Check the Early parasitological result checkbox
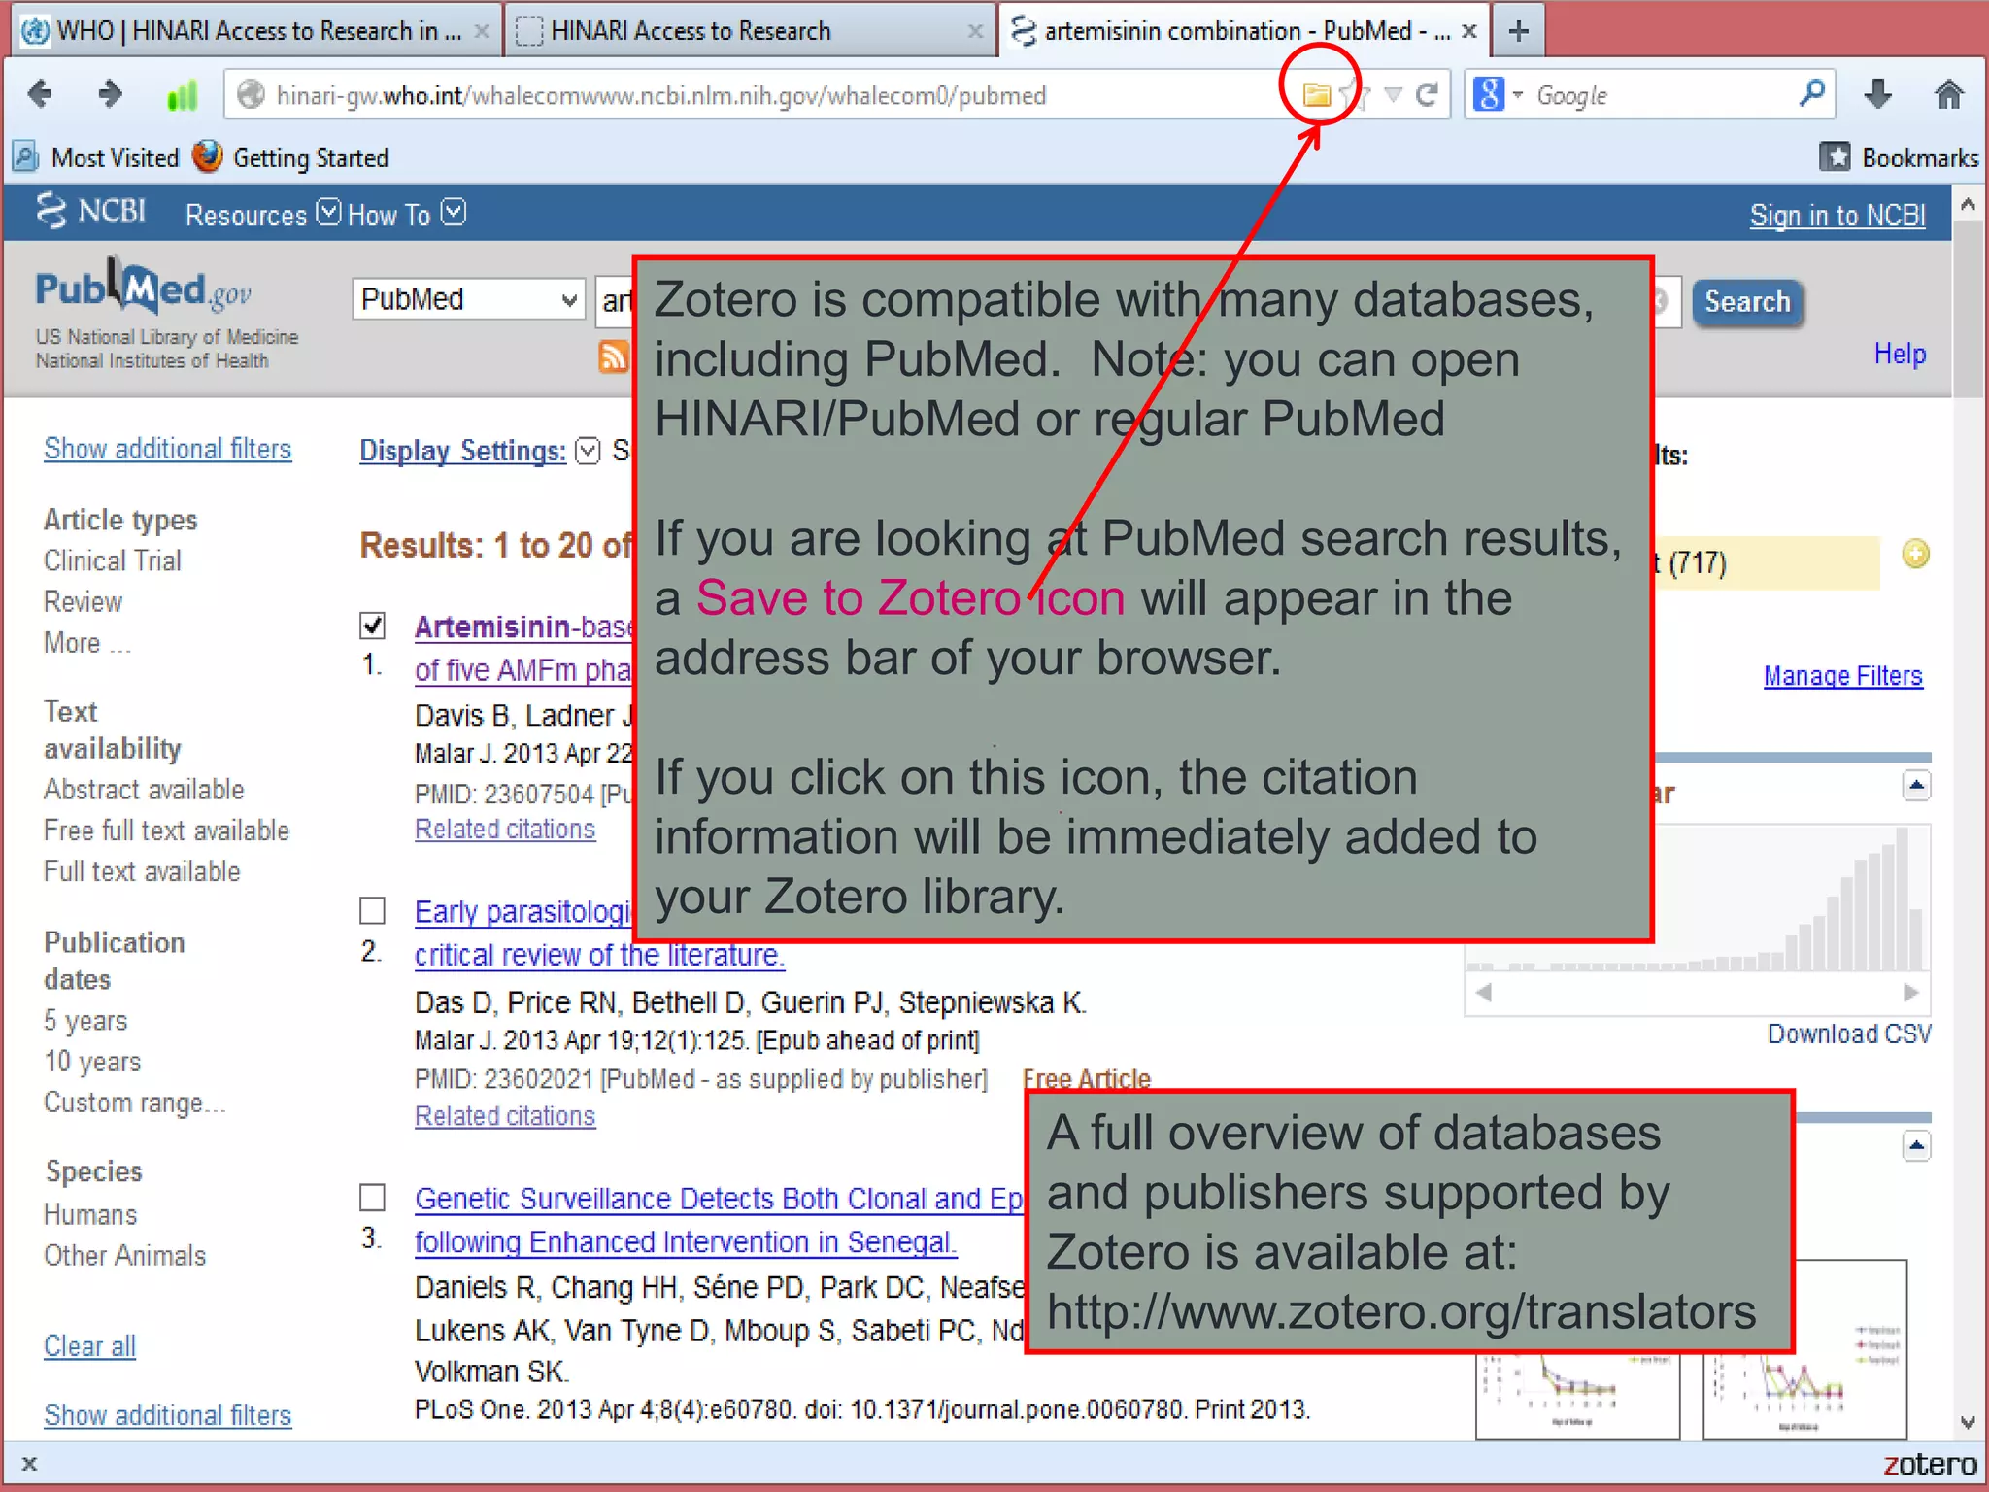The image size is (1989, 1492). point(373,910)
